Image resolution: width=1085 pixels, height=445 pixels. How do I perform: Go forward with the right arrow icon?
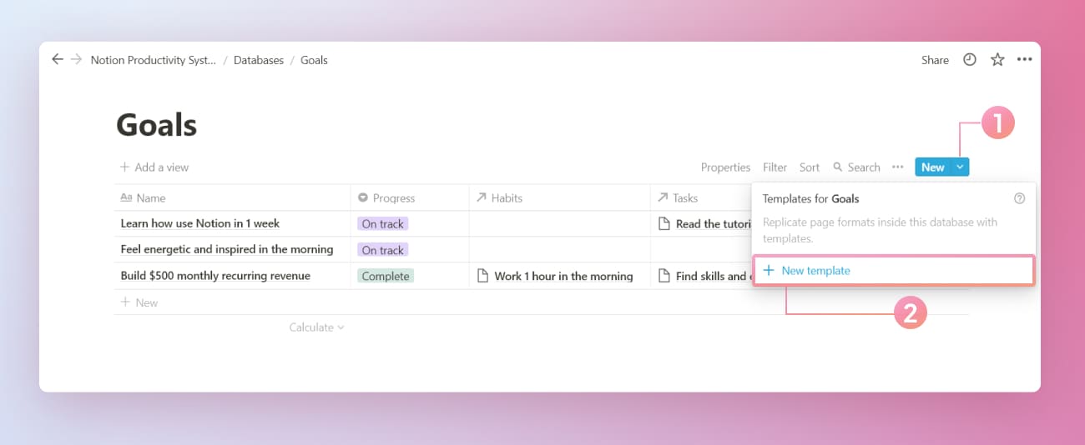tap(76, 59)
